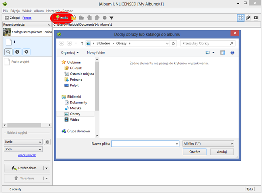
Task: Select Dokumenty library
Action: click(x=76, y=102)
